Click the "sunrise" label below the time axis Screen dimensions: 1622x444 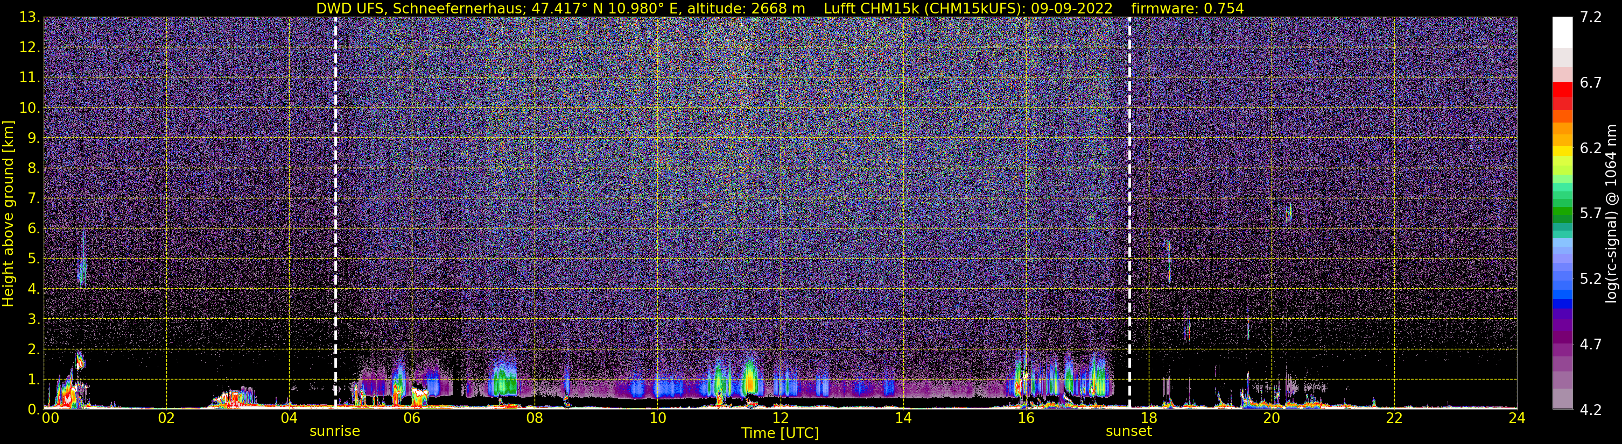click(x=335, y=432)
